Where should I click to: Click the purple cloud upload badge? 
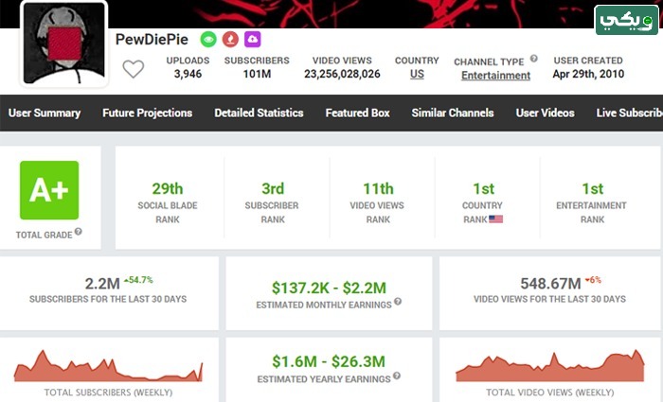click(253, 40)
